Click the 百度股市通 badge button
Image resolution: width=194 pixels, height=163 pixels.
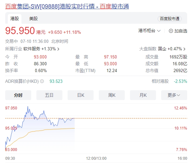pos(170,19)
